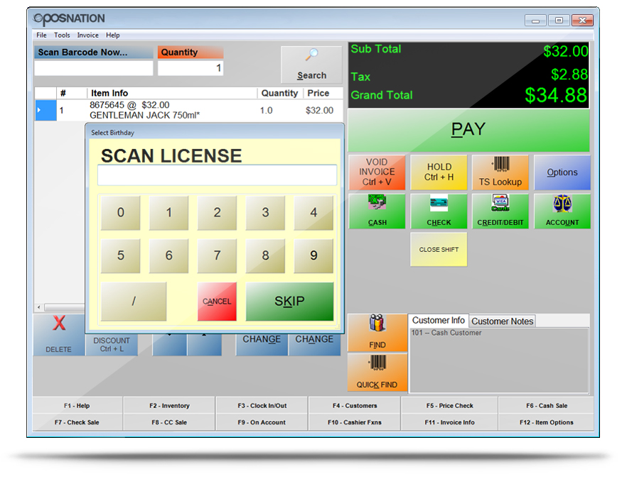Viewport: 622px width, 479px height.
Task: Choose the Check payment icon
Action: point(439,211)
